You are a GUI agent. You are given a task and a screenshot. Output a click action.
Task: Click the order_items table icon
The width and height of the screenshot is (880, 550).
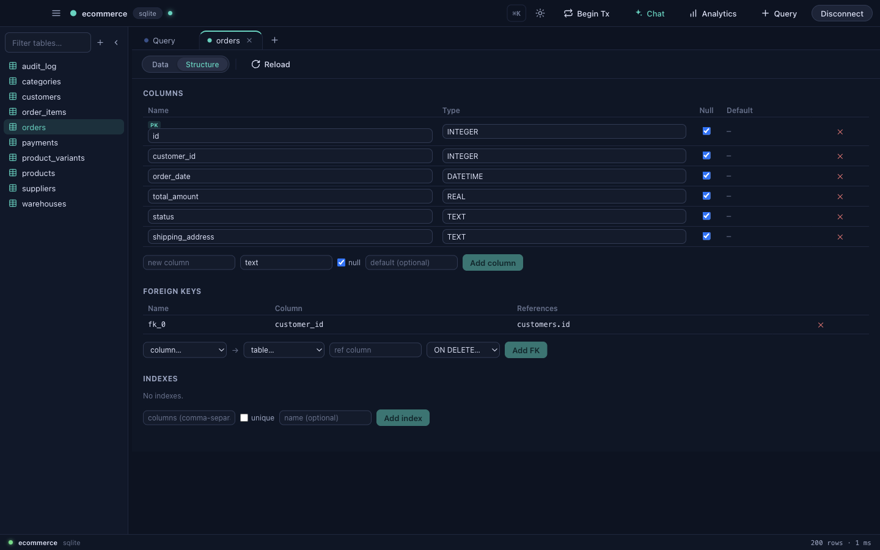coord(13,111)
